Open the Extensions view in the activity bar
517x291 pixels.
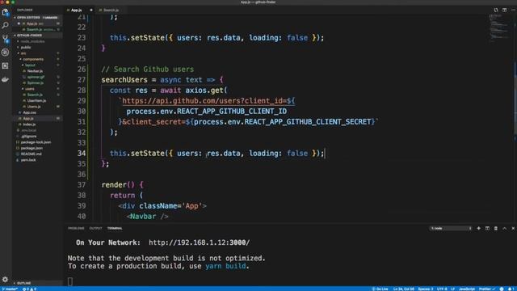coord(6,66)
